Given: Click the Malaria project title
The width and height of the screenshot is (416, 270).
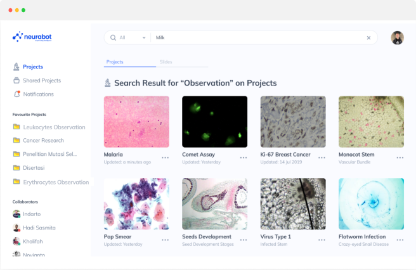Looking at the screenshot, I should tap(114, 155).
